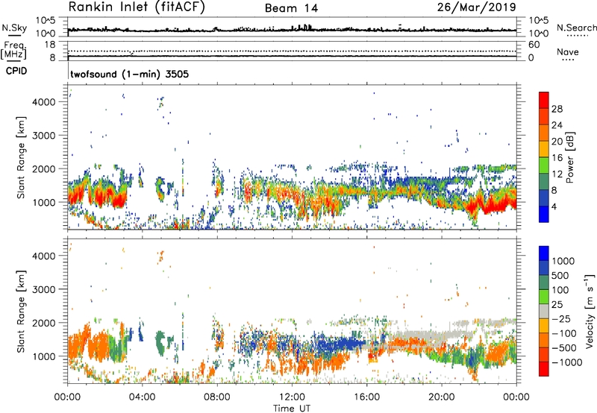Click the "60" tick on the Nave axis
Viewport: 597px width, 413px height.
(534, 45)
